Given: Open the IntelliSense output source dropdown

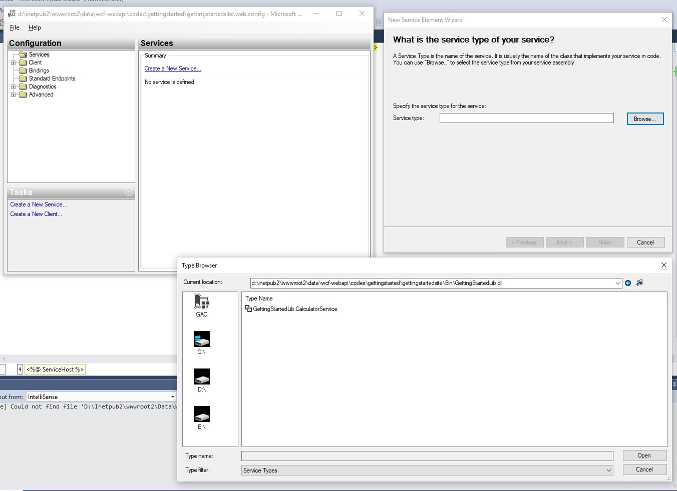Looking at the screenshot, I should (x=172, y=396).
